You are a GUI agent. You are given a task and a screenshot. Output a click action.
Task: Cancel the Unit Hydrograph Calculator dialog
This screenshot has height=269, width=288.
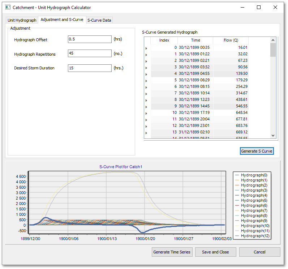pos(259,252)
